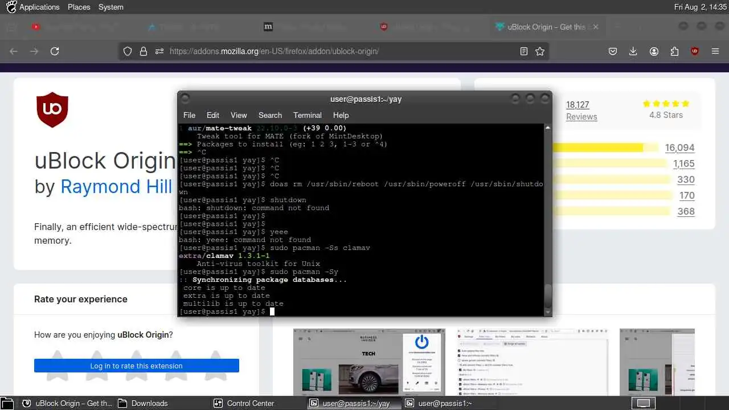
Task: Open the terminal Help menu
Action: (341, 115)
